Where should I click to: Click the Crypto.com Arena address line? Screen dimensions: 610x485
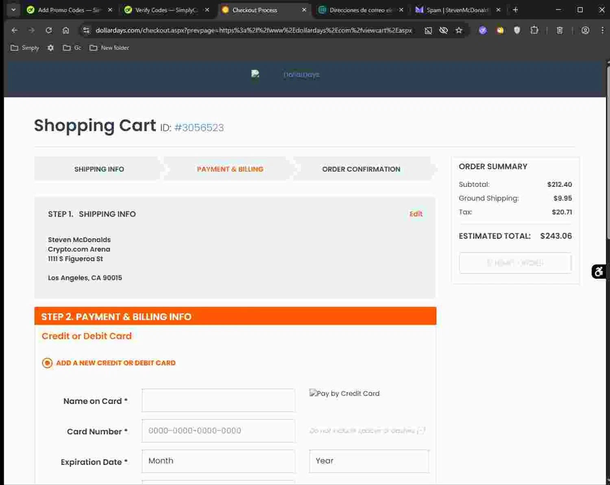pyautogui.click(x=79, y=249)
